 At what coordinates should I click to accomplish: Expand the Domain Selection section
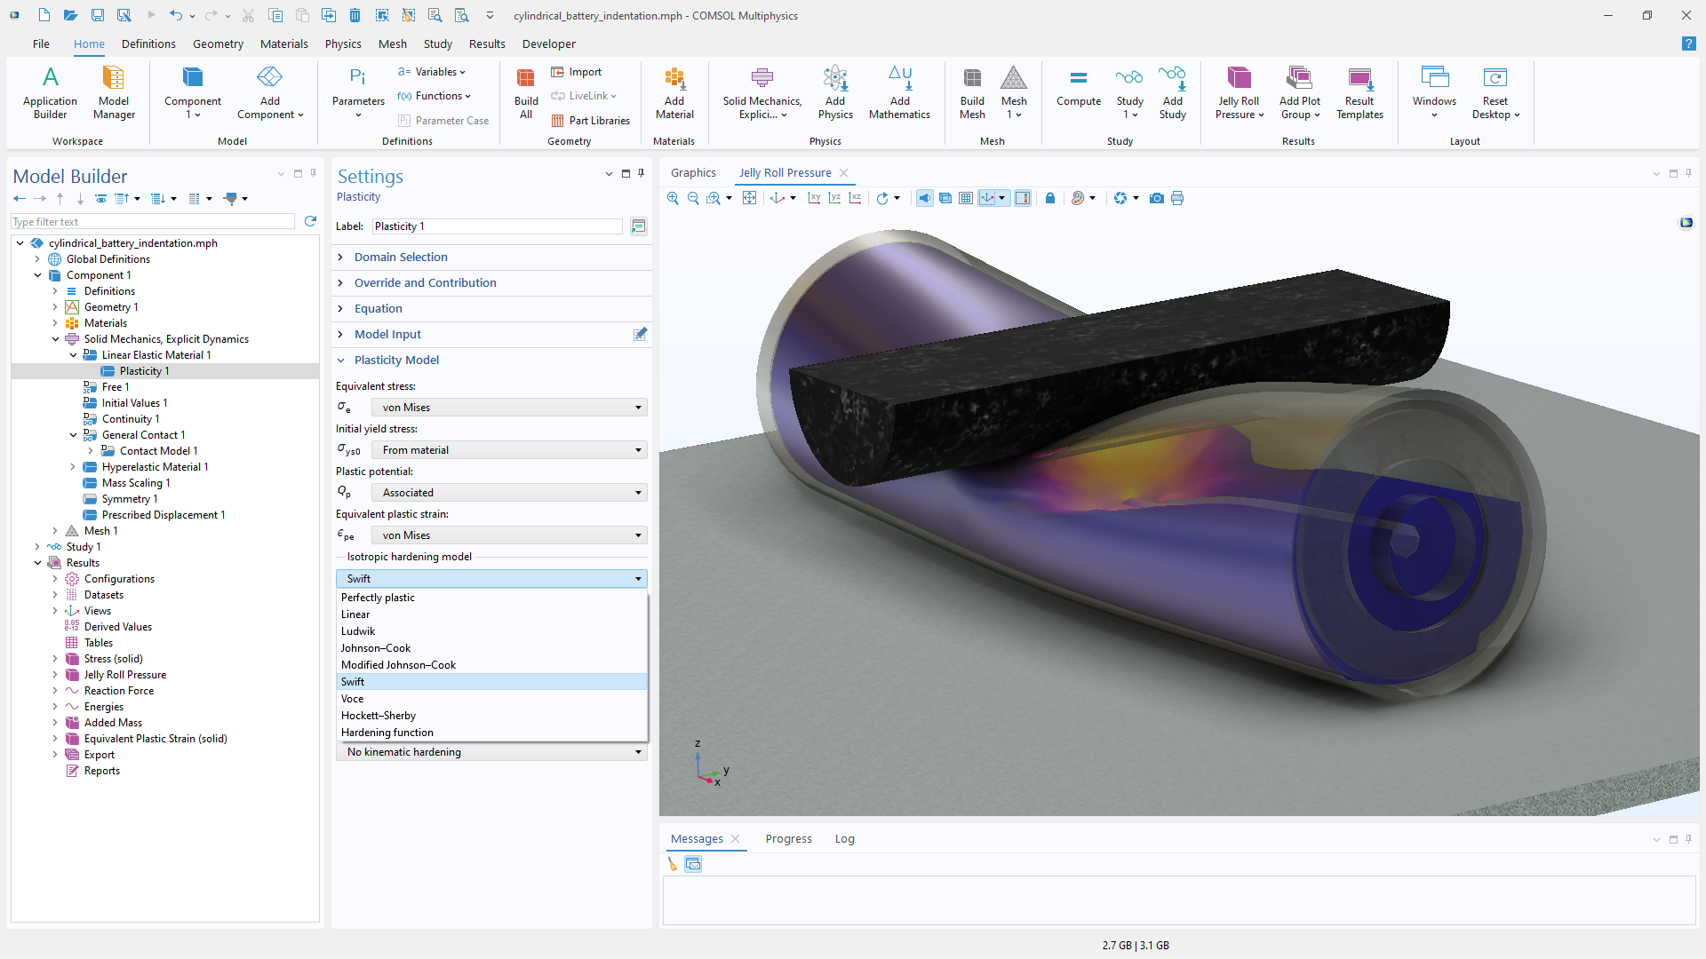[401, 257]
